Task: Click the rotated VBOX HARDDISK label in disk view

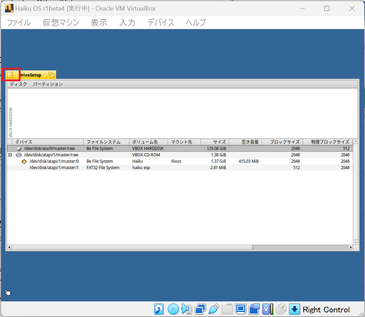Action: (11, 122)
